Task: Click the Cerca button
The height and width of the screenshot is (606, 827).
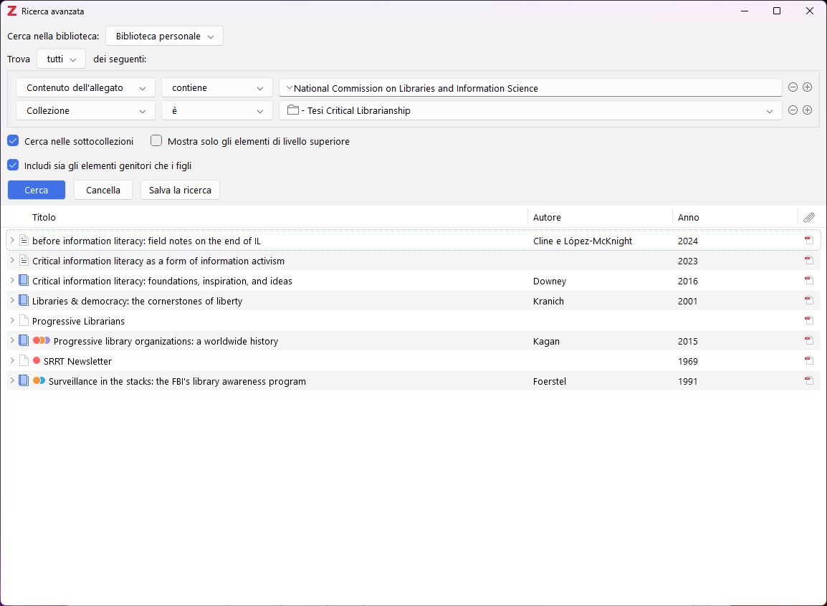Action: tap(37, 191)
